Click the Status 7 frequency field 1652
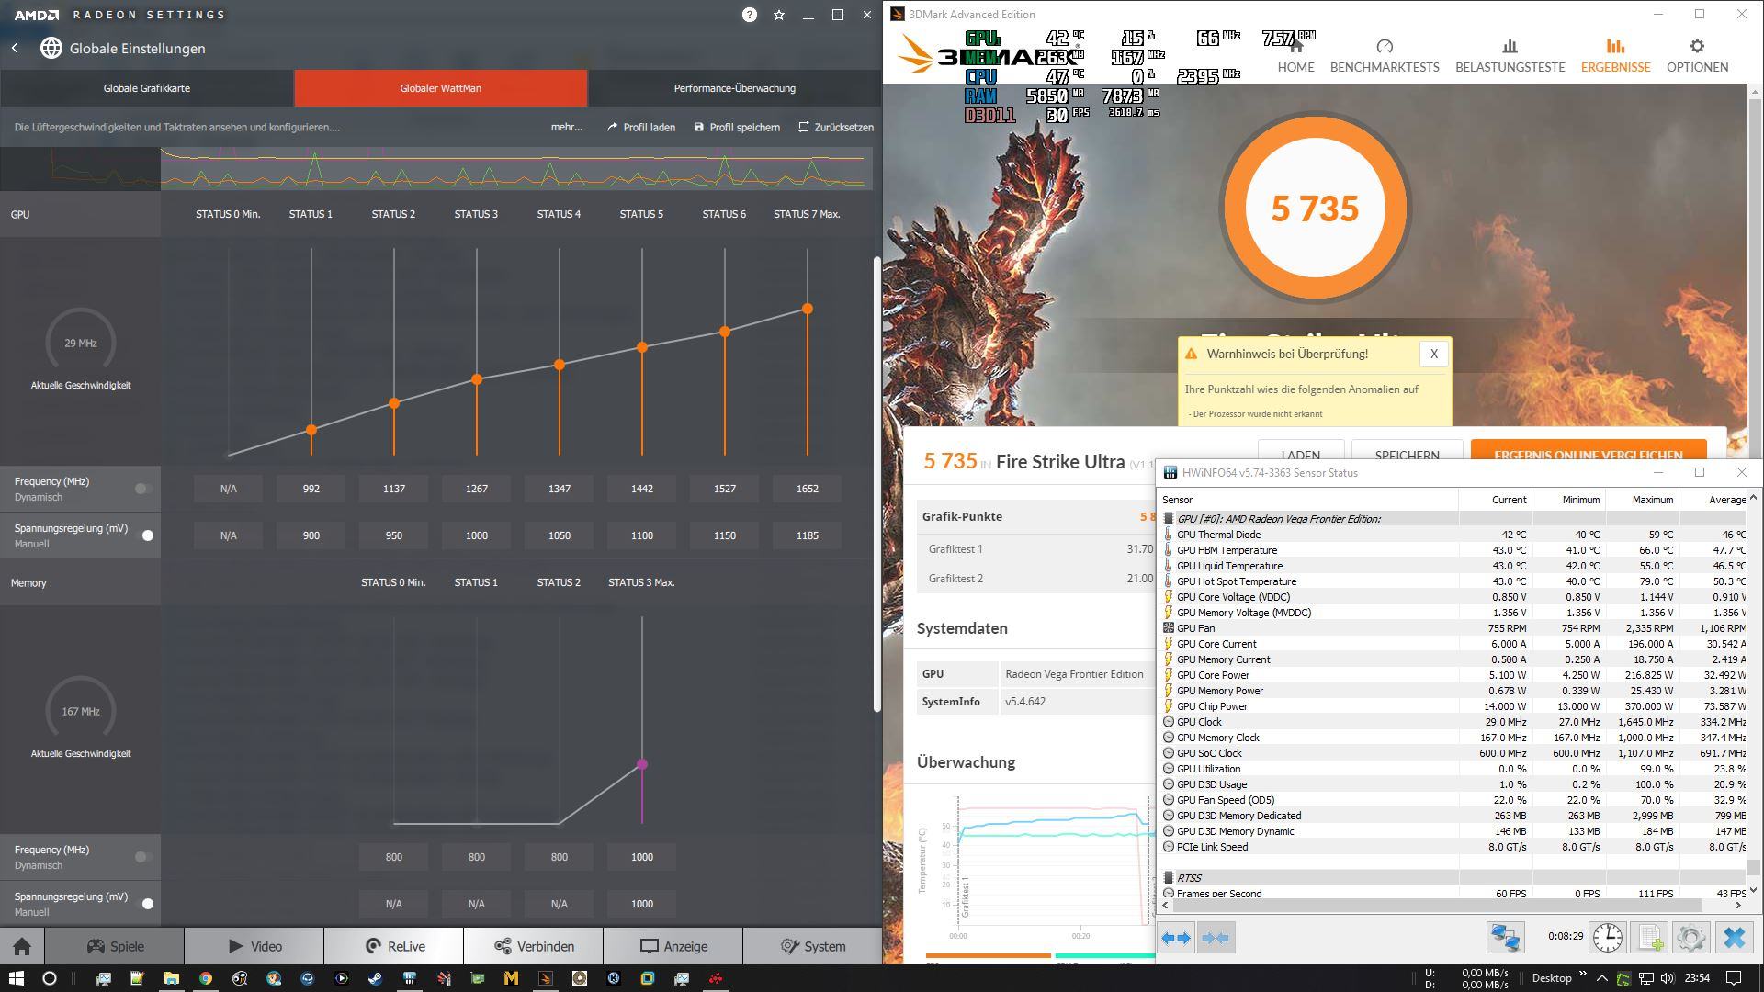The width and height of the screenshot is (1764, 992). [807, 489]
